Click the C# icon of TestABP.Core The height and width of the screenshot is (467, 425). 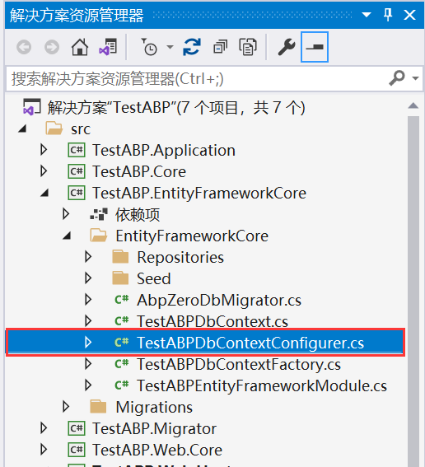coord(77,171)
